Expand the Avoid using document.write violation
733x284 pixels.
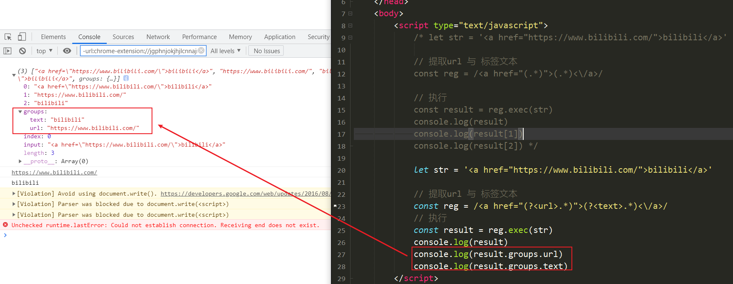click(x=14, y=193)
